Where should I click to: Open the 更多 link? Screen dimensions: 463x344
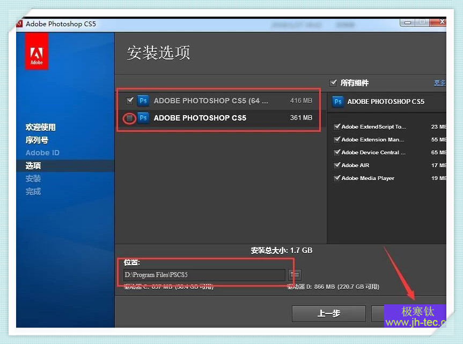pyautogui.click(x=440, y=83)
